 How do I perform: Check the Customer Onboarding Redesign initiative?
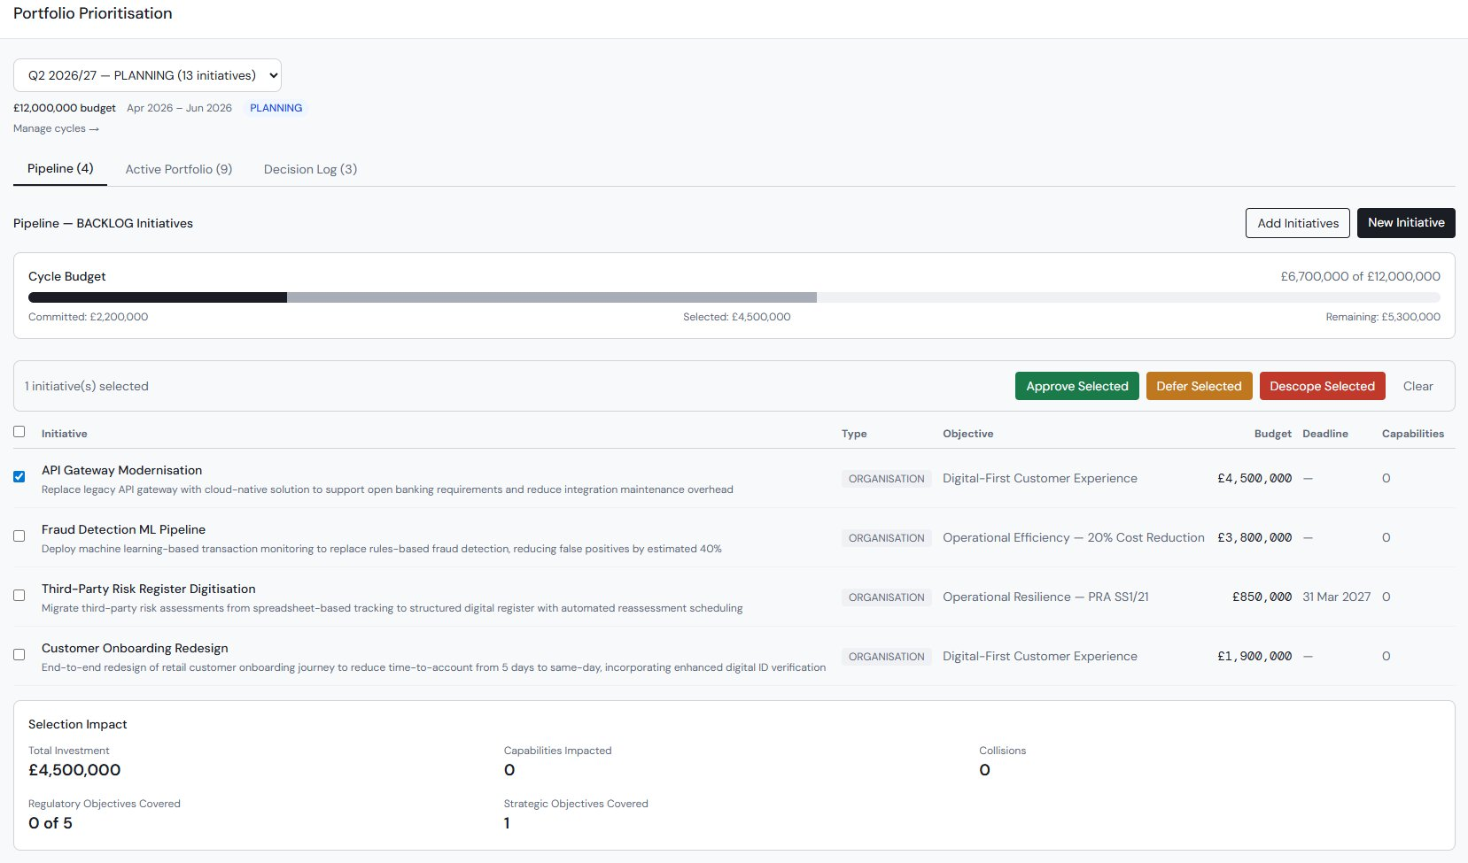click(19, 655)
